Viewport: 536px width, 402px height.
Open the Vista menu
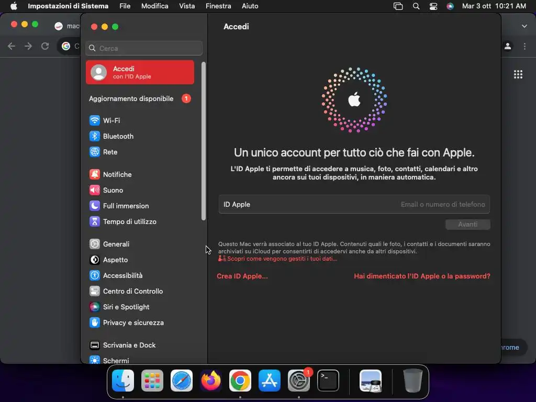click(187, 6)
